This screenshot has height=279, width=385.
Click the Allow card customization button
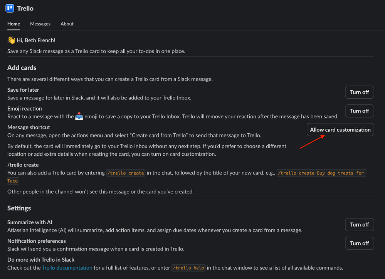click(x=340, y=129)
